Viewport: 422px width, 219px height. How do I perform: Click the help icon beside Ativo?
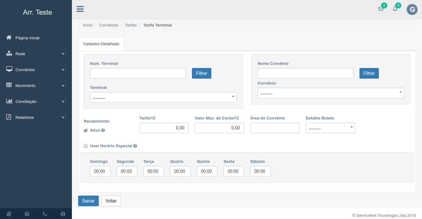pyautogui.click(x=103, y=130)
